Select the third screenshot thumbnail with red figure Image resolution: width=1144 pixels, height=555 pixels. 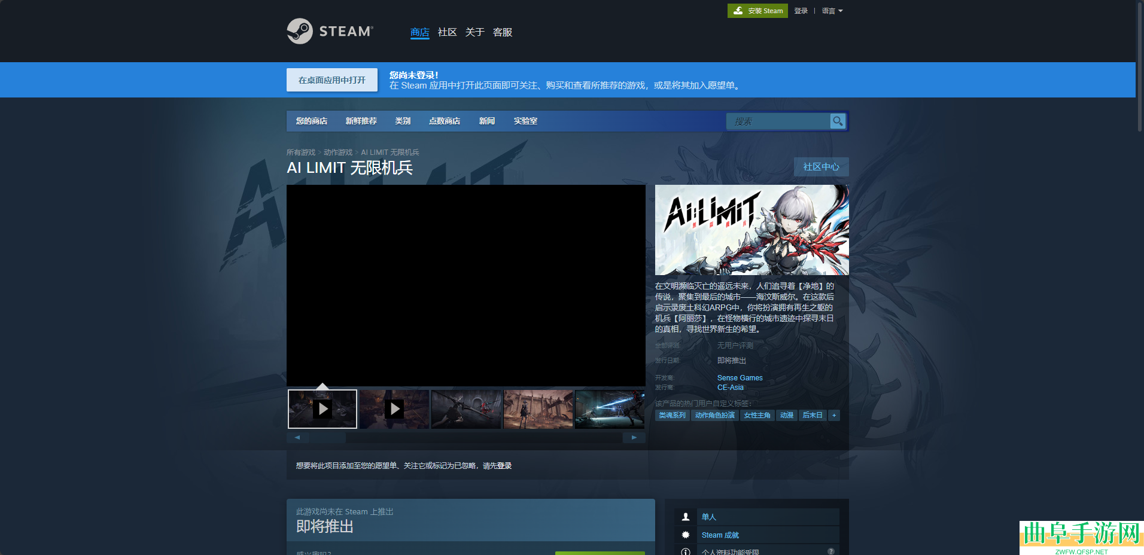(466, 409)
